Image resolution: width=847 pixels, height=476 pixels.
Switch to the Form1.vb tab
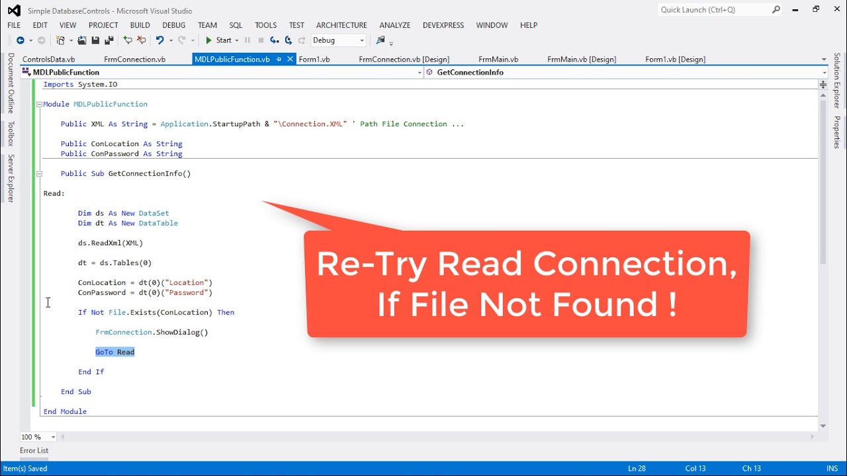point(314,59)
